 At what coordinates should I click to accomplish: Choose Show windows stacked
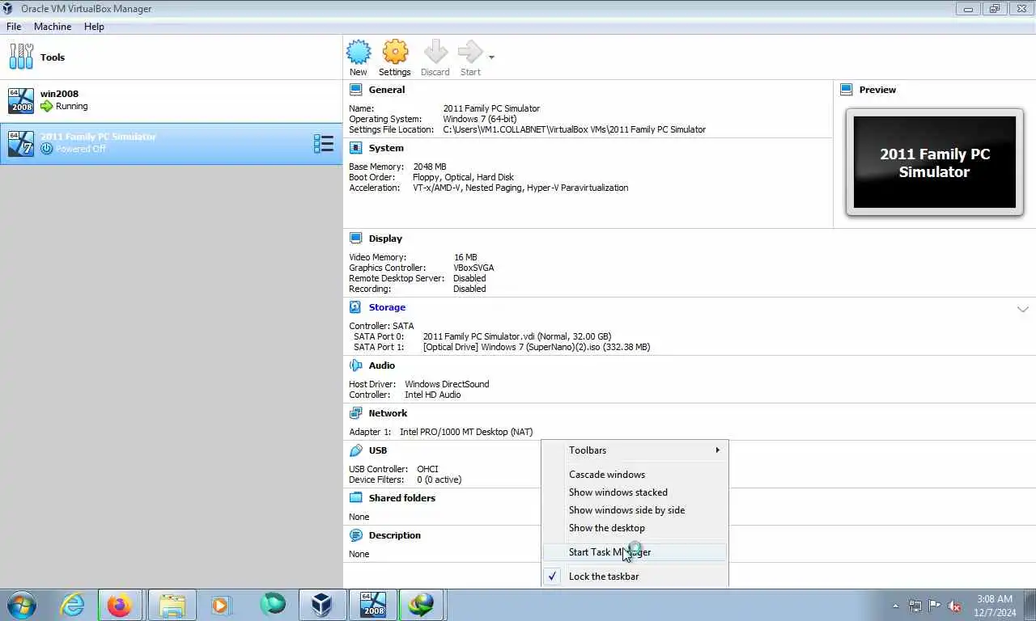pyautogui.click(x=635, y=492)
